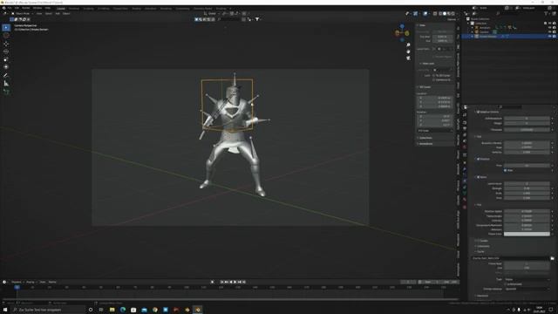Select the Annotate pencil tool

[6, 75]
